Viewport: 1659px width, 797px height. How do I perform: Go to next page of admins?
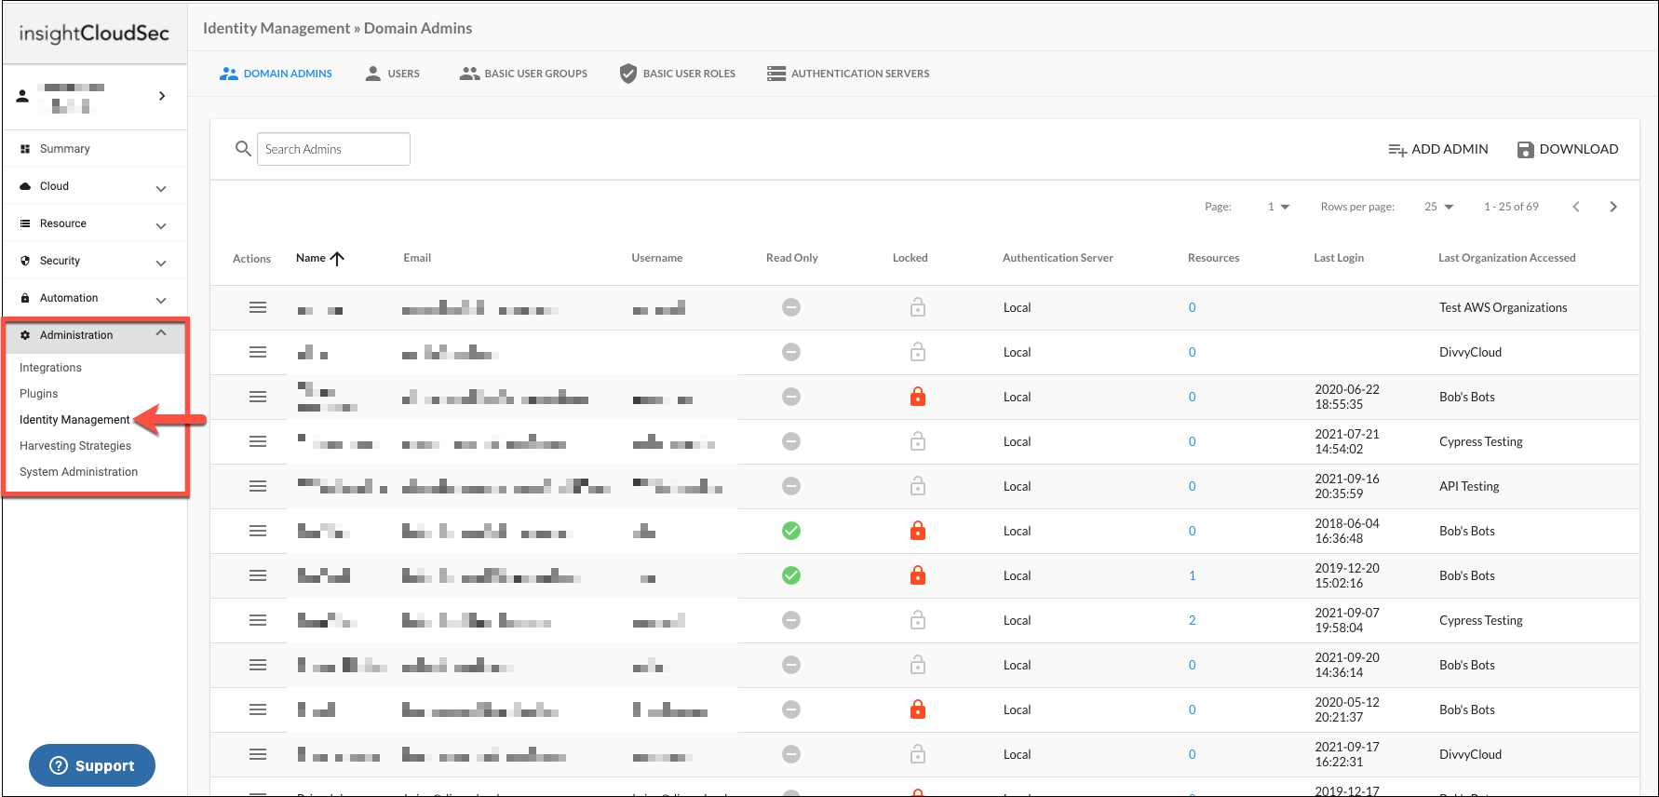click(1613, 207)
